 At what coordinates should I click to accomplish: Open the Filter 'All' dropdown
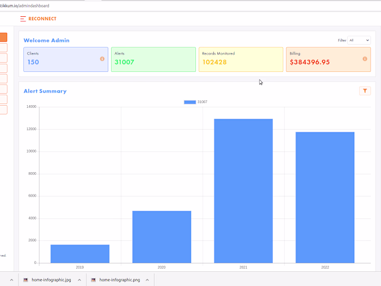pos(359,40)
